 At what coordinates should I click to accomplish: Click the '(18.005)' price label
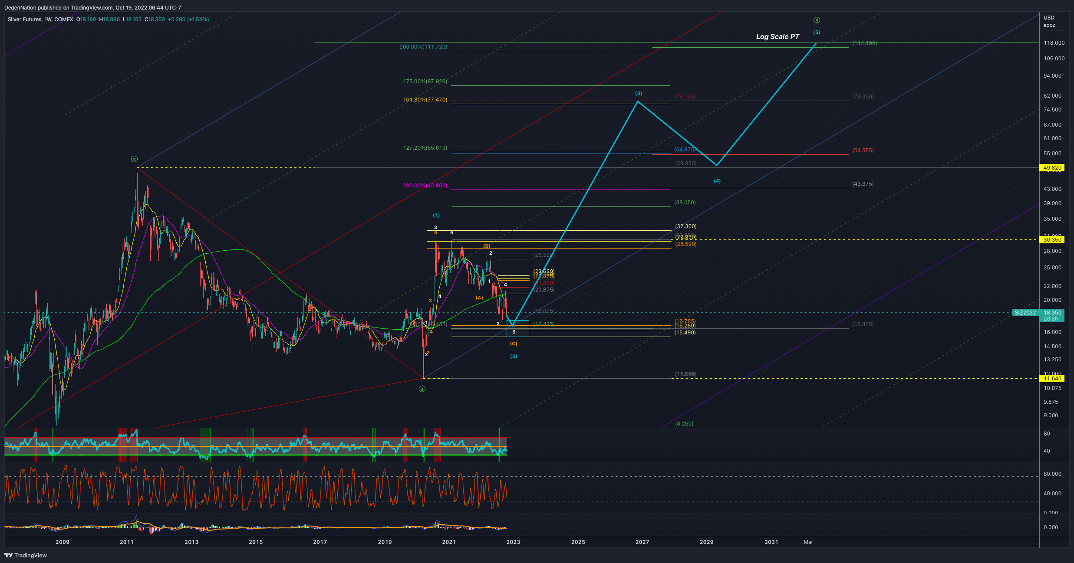(x=544, y=311)
